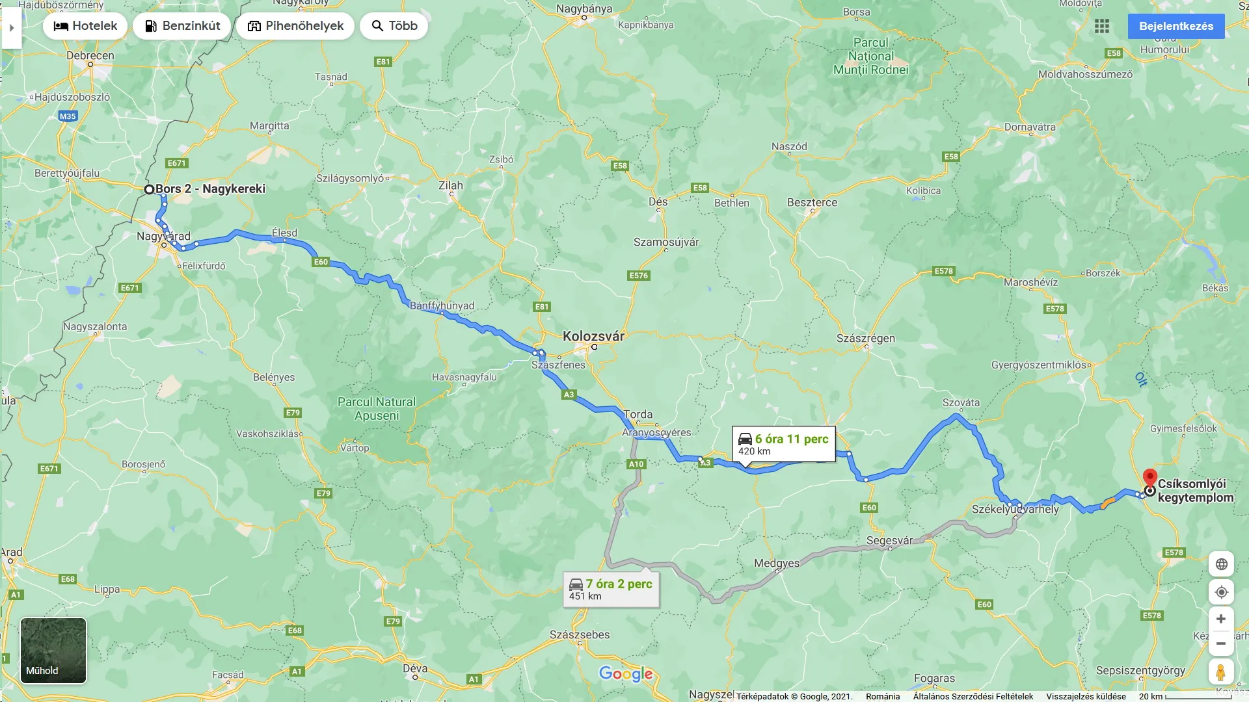Toggle globe view icon
Screen dimensions: 1249x702
click(x=1221, y=564)
